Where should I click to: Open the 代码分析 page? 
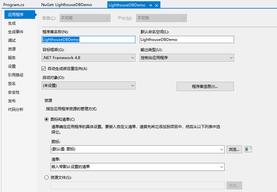point(16,109)
